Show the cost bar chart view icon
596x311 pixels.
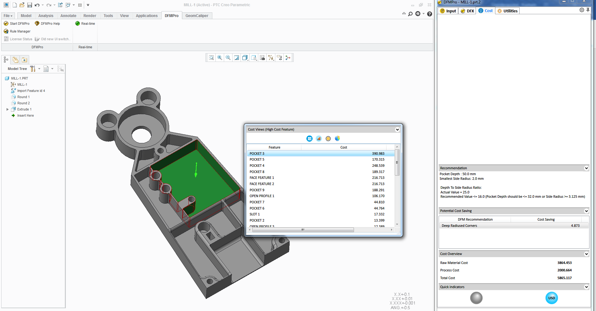[319, 139]
